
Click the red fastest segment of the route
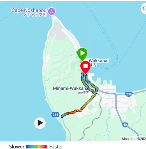pos(69,113)
